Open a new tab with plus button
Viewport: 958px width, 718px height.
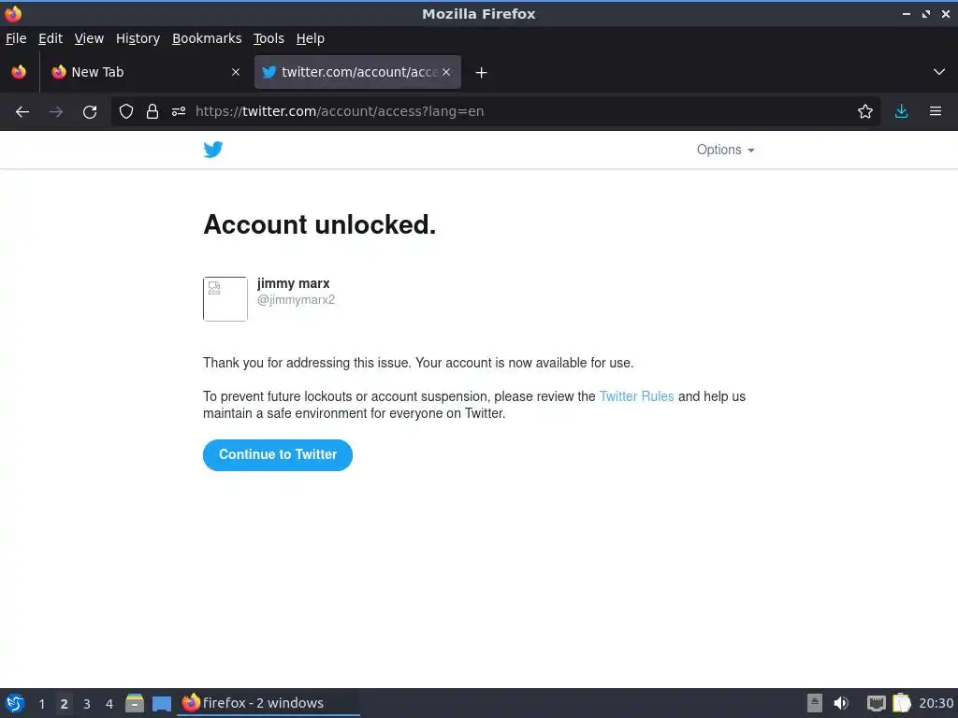482,73
